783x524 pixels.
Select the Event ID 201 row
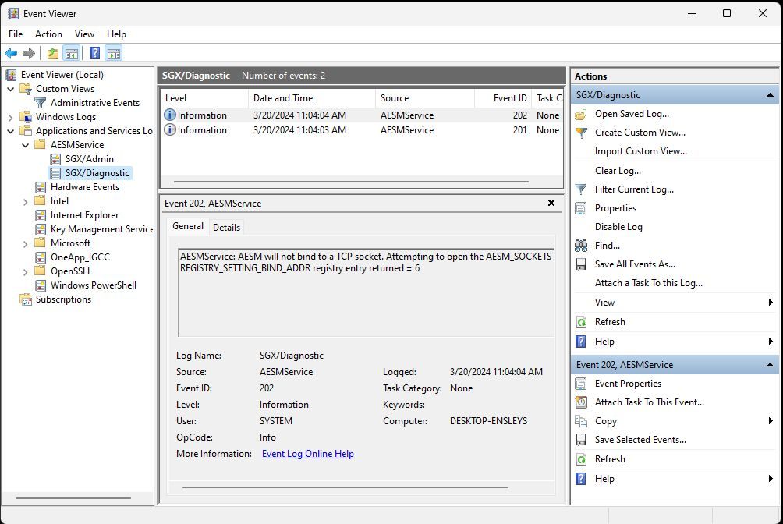click(362, 130)
